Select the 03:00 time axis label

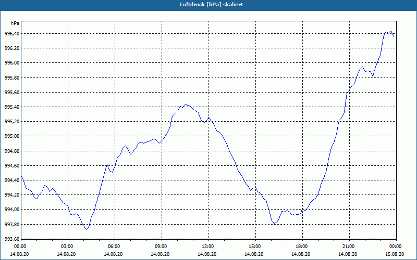68,246
